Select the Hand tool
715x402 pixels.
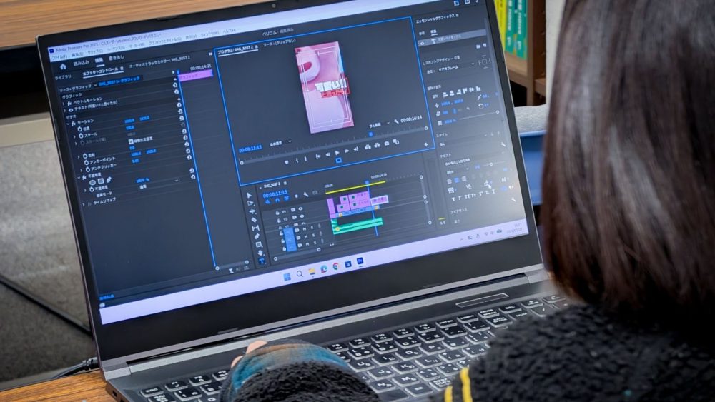tap(260, 253)
